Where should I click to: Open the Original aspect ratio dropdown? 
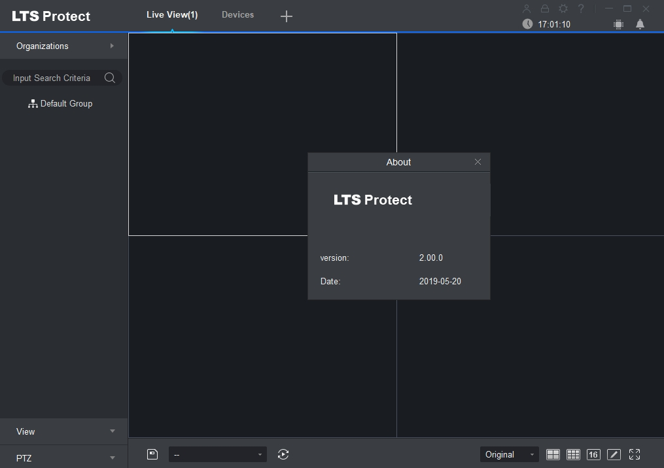(510, 454)
